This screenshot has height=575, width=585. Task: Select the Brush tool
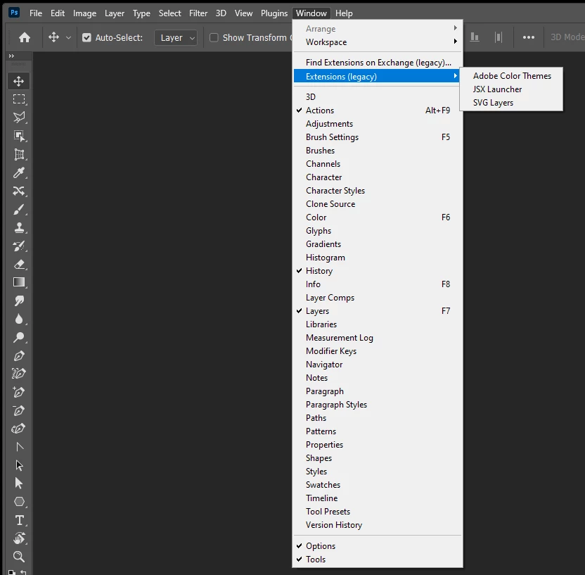pyautogui.click(x=19, y=209)
